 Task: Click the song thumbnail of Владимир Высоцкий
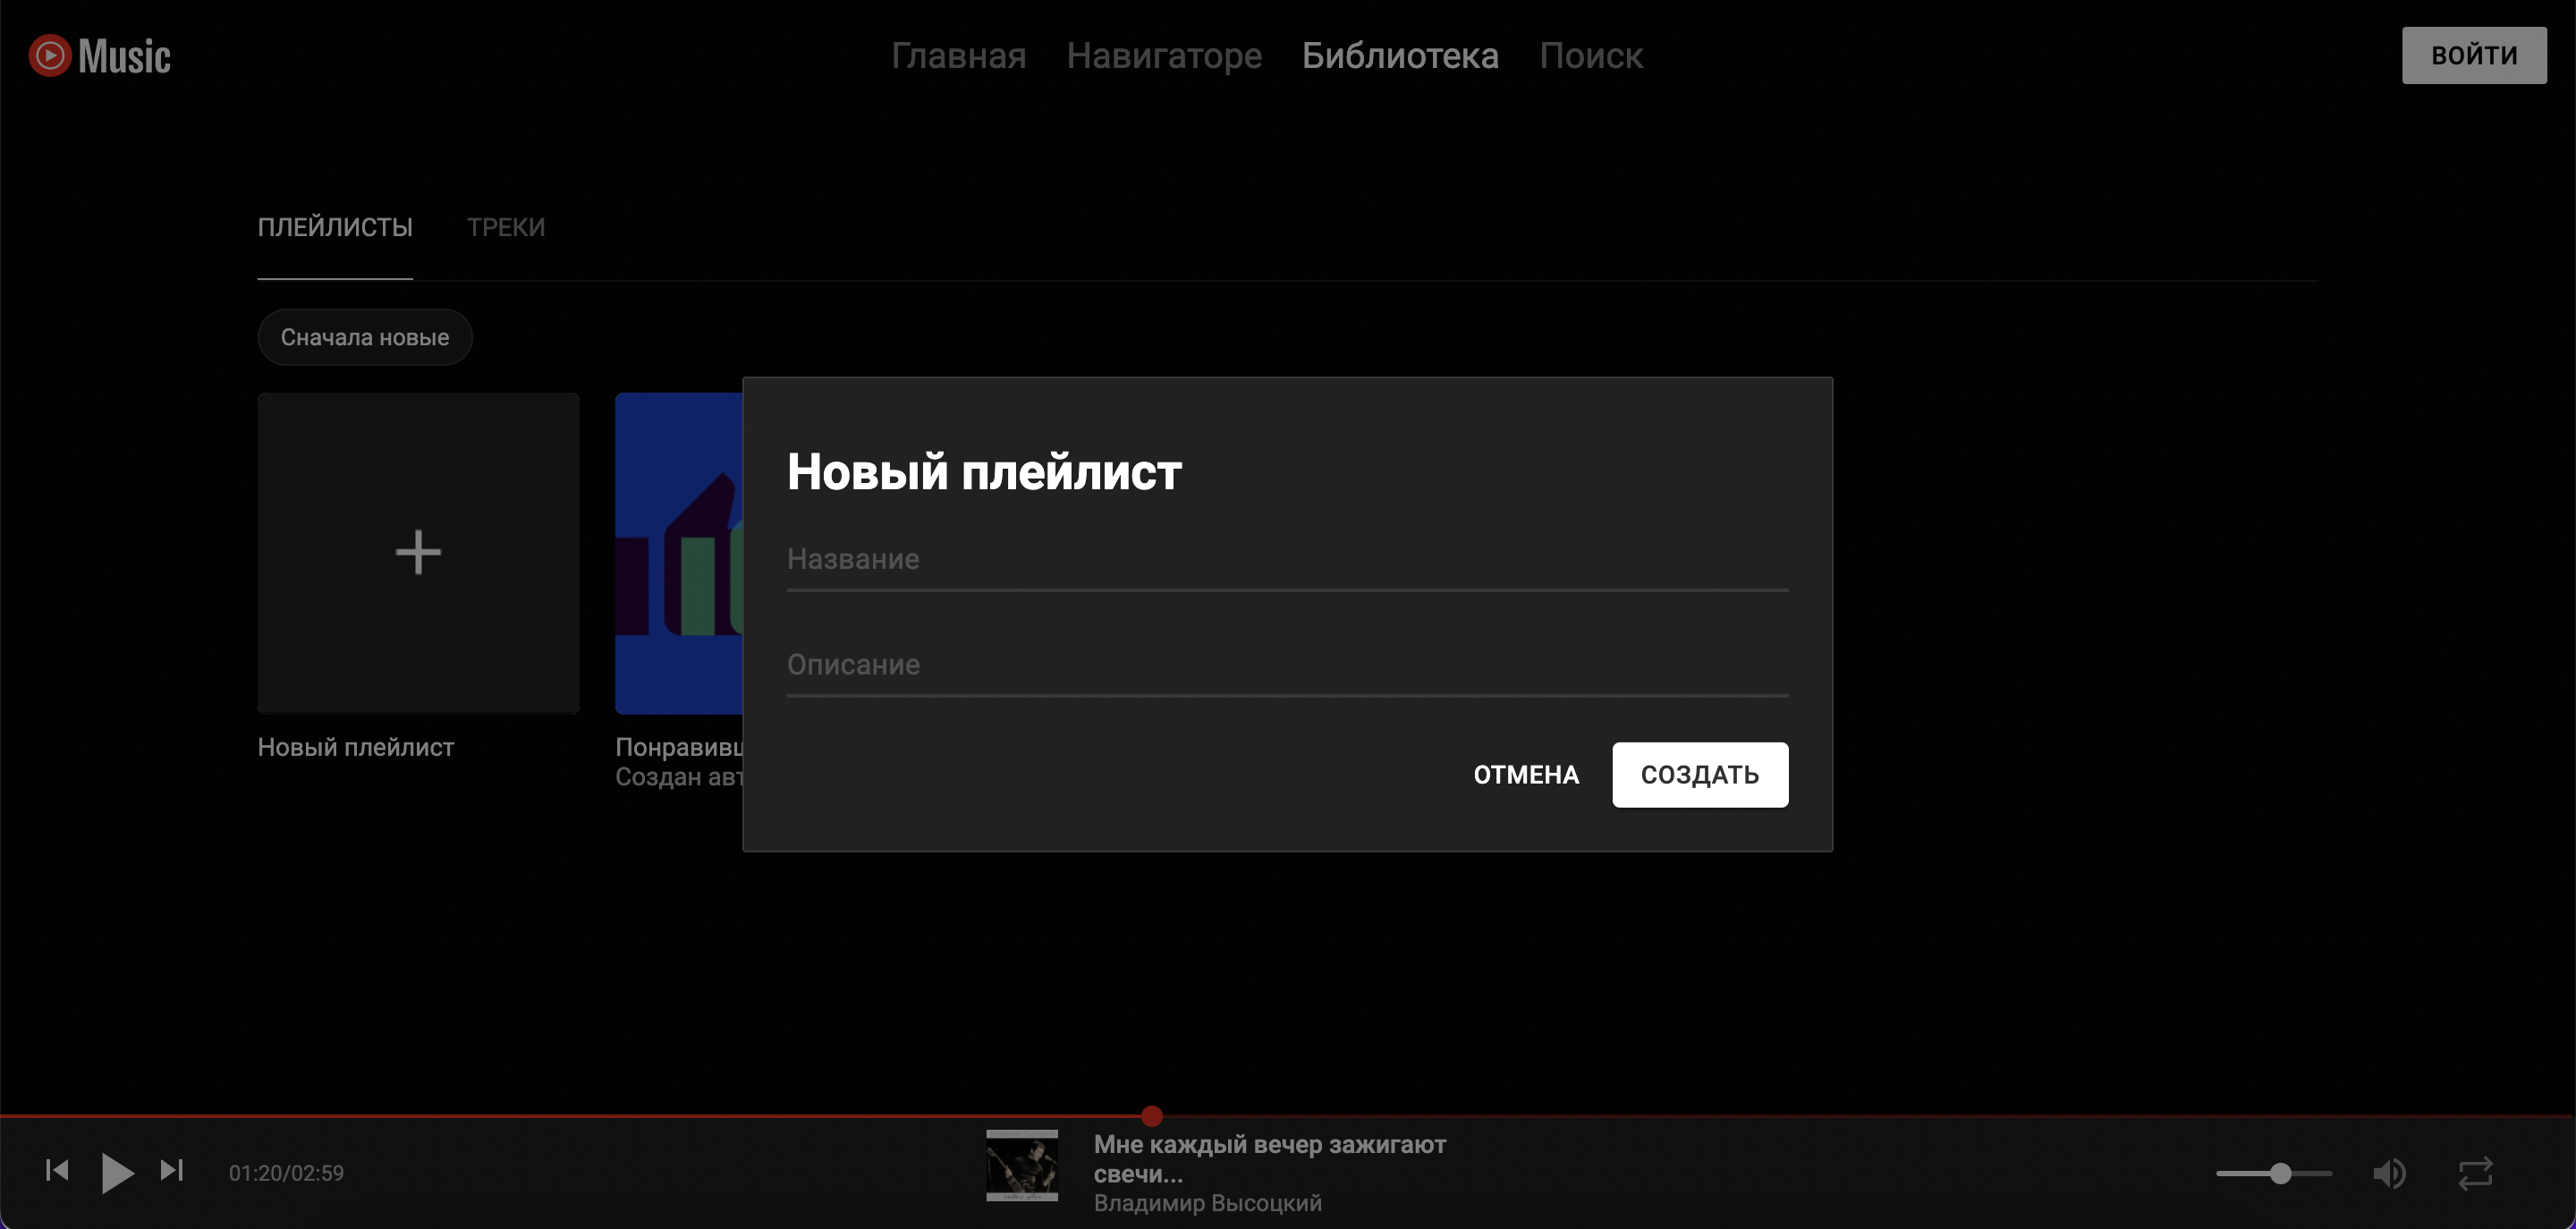pos(1022,1167)
